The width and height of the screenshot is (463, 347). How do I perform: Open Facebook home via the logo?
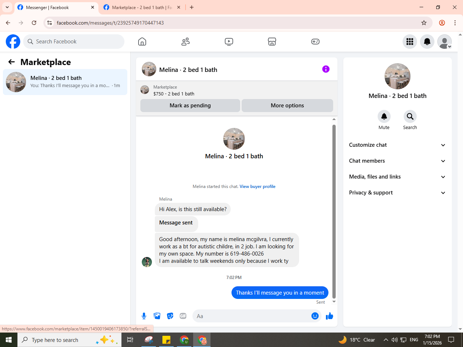[x=13, y=42]
